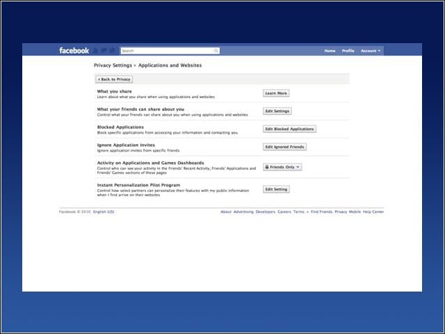This screenshot has height=334, width=445.
Task: Click the search magnifier icon
Action: 216,51
